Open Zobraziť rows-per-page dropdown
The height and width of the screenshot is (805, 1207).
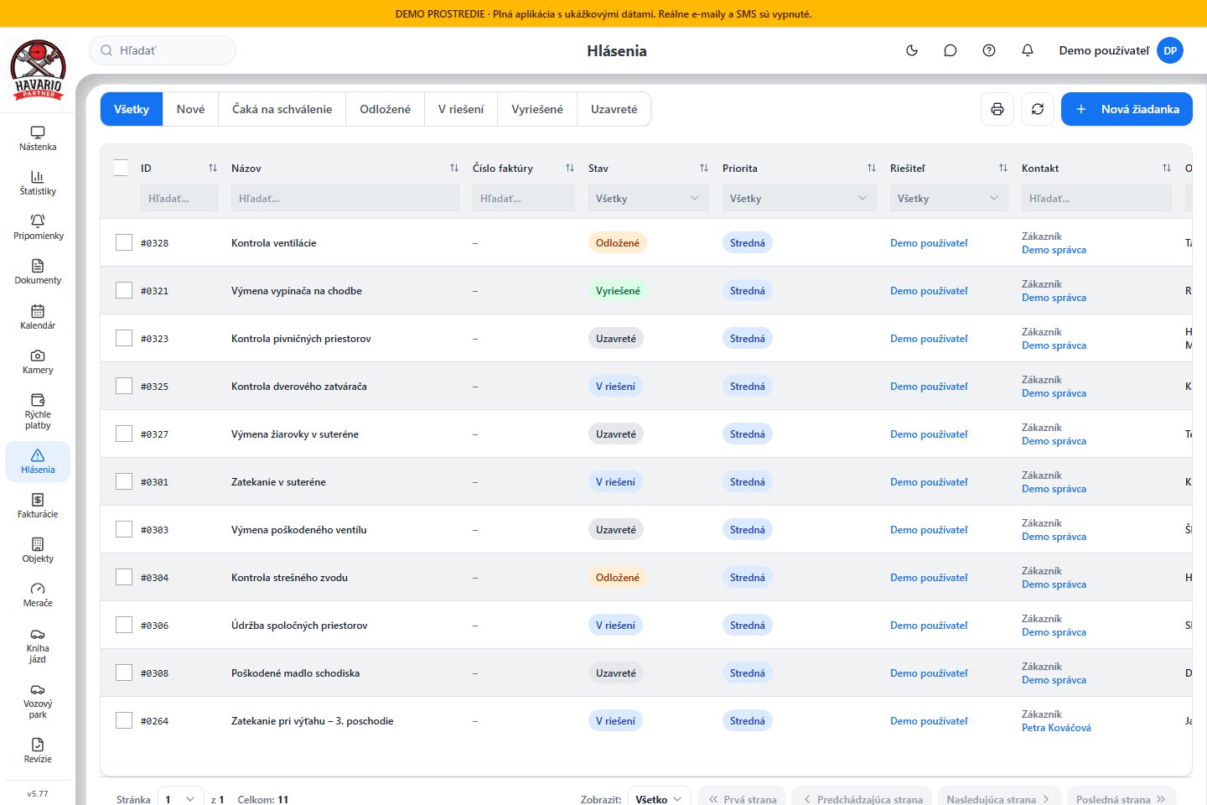(x=660, y=799)
